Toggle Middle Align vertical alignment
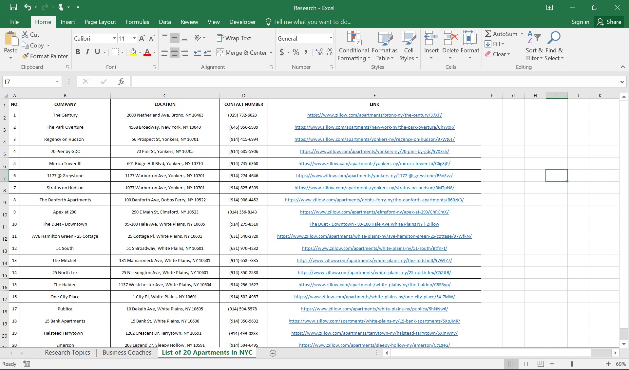This screenshot has height=370, width=629. tap(175, 38)
